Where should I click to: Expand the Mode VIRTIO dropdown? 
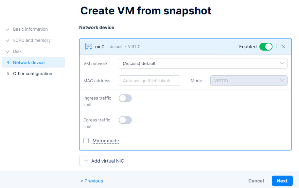tap(249, 81)
